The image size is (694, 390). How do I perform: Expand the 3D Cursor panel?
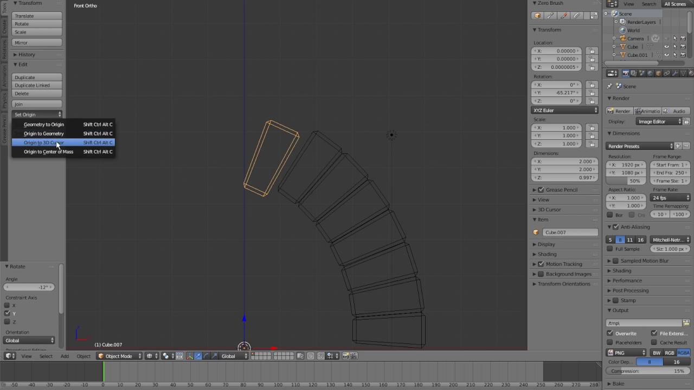click(x=549, y=210)
